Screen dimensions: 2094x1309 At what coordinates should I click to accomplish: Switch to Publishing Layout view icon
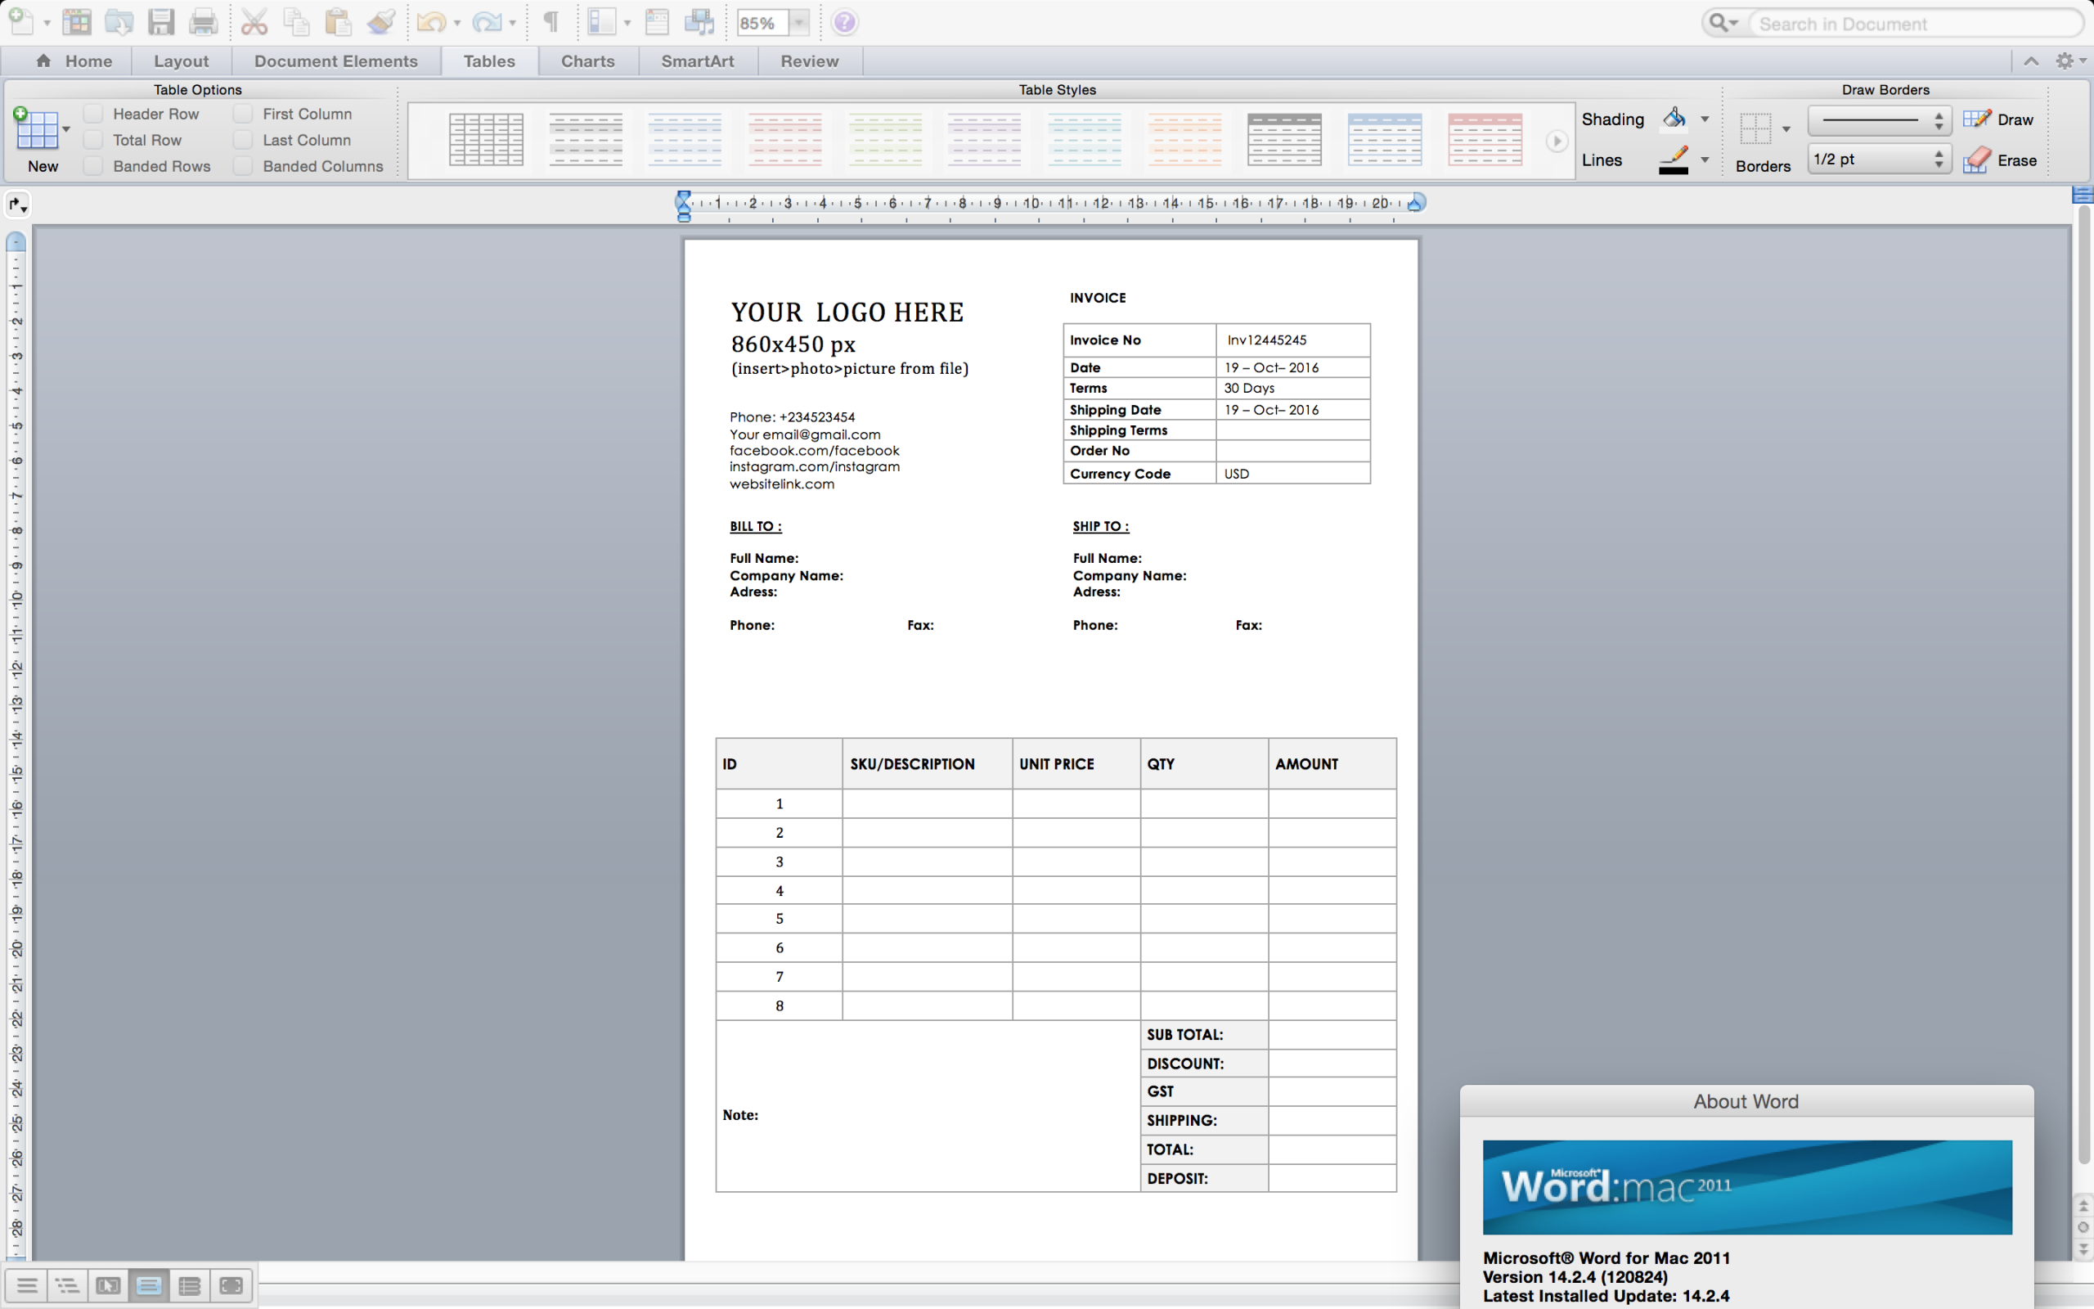107,1284
